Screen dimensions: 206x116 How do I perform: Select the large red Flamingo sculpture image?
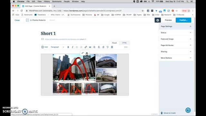(74, 68)
